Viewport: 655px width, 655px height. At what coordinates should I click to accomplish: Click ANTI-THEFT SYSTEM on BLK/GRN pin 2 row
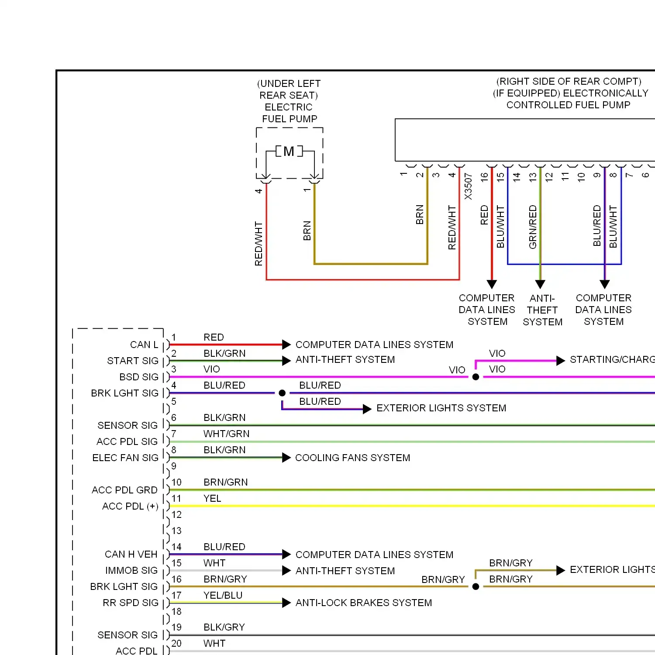(x=345, y=359)
